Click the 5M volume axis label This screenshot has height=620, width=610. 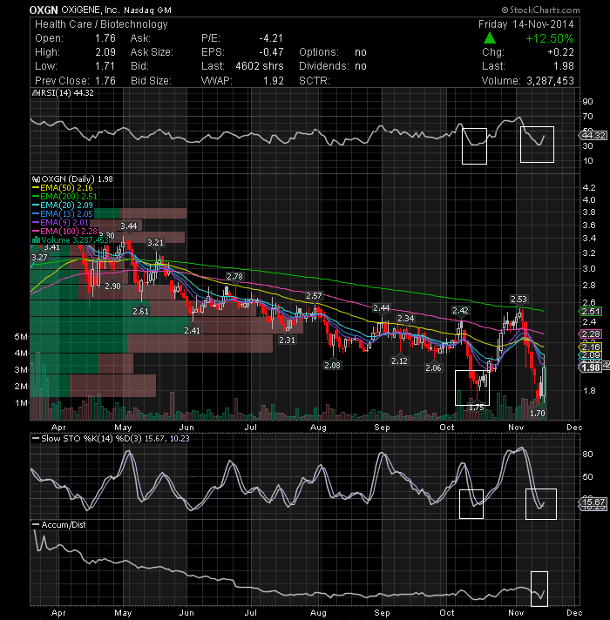coord(21,336)
